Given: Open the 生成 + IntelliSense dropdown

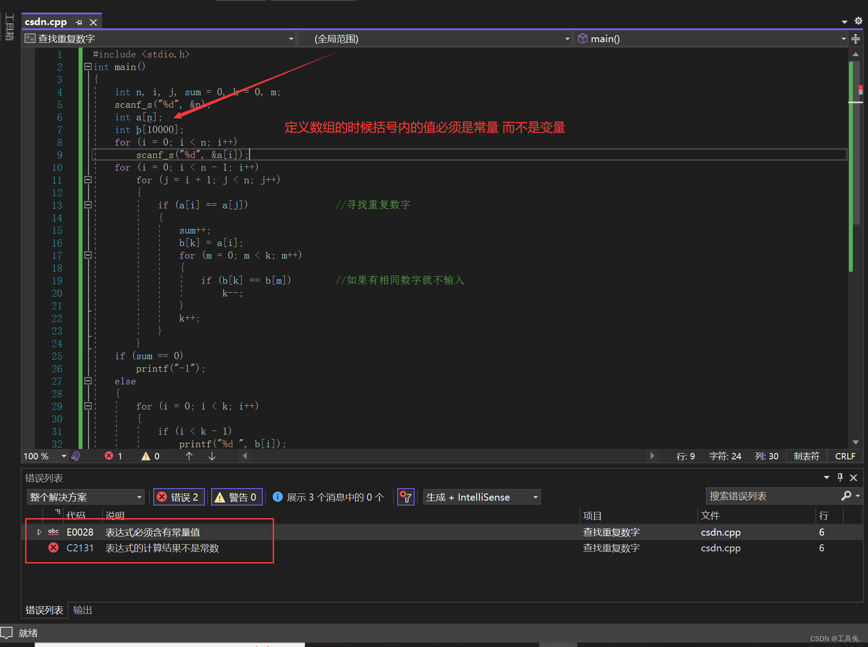Looking at the screenshot, I should (x=482, y=497).
